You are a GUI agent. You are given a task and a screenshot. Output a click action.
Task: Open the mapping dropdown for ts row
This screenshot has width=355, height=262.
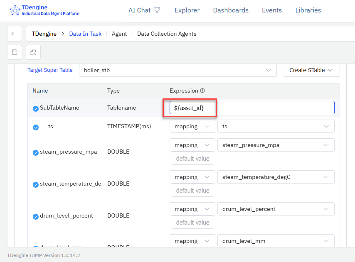click(x=192, y=126)
